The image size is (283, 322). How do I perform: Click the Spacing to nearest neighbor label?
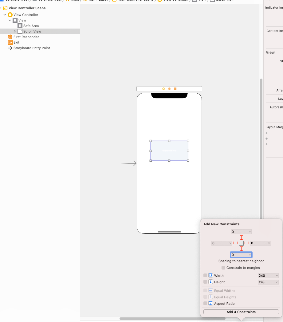pyautogui.click(x=241, y=261)
